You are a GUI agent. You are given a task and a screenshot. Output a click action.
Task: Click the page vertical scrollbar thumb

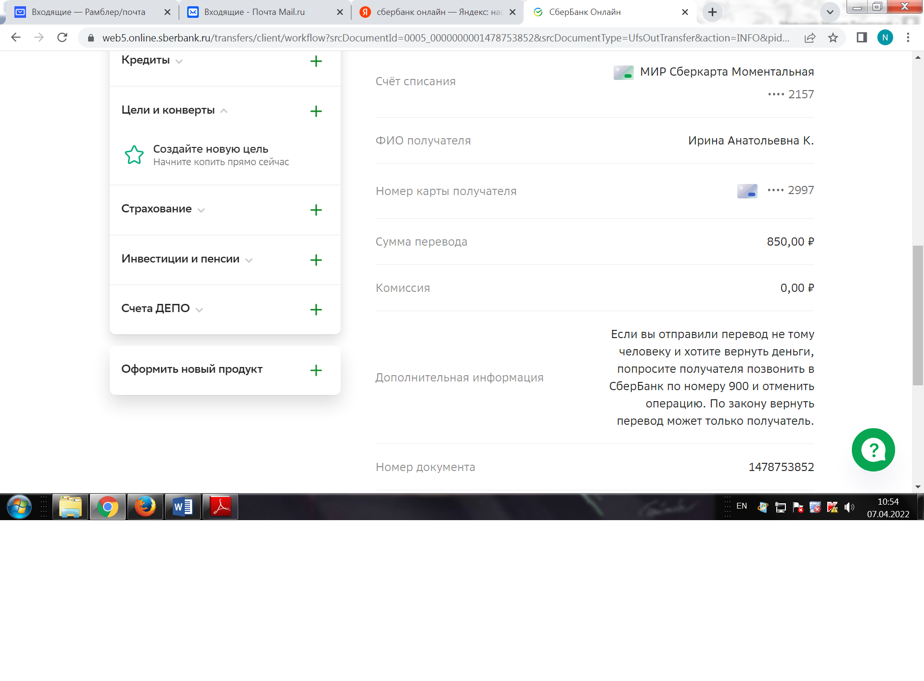click(918, 315)
